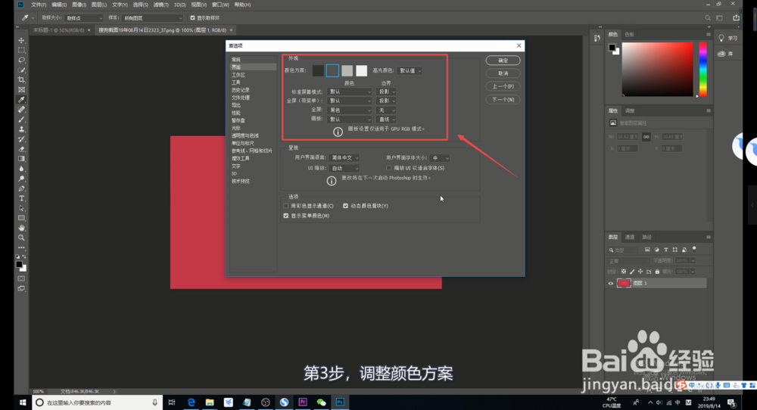Screen dimensions: 757x410
Task: Click the 取消 button
Action: point(503,73)
